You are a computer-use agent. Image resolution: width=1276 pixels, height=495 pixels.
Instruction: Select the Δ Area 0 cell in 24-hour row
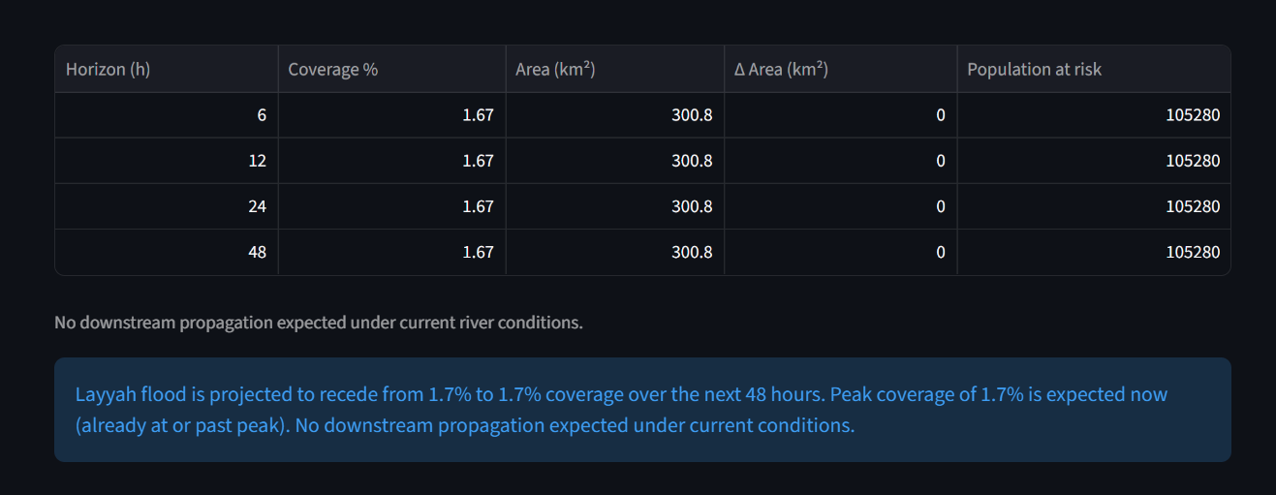pos(841,206)
